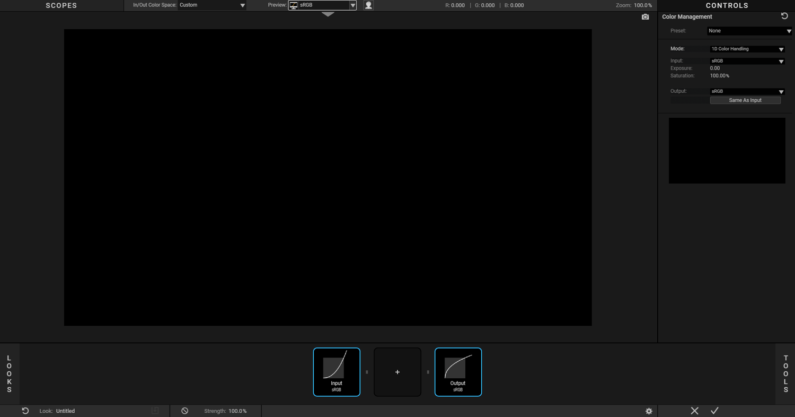Click the Saturation value 100.00%
The height and width of the screenshot is (417, 795).
coord(720,76)
